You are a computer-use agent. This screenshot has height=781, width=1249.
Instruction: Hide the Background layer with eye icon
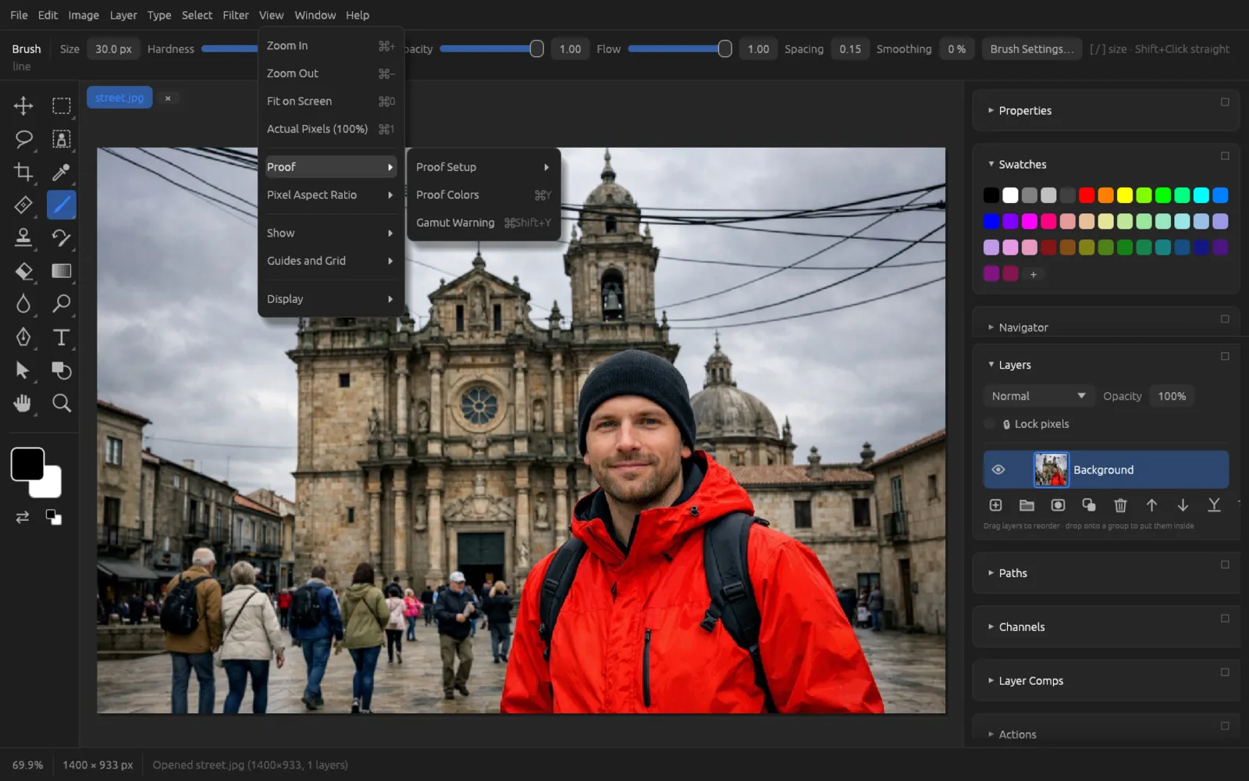(x=998, y=469)
